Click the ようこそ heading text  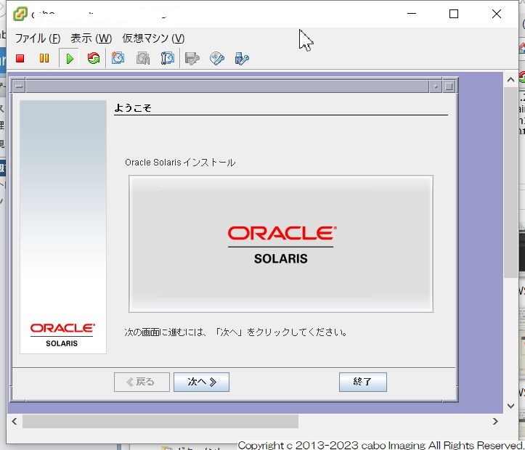133,107
